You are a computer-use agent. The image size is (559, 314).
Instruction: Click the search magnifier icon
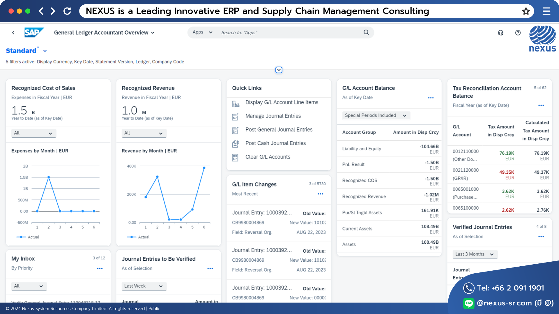366,32
